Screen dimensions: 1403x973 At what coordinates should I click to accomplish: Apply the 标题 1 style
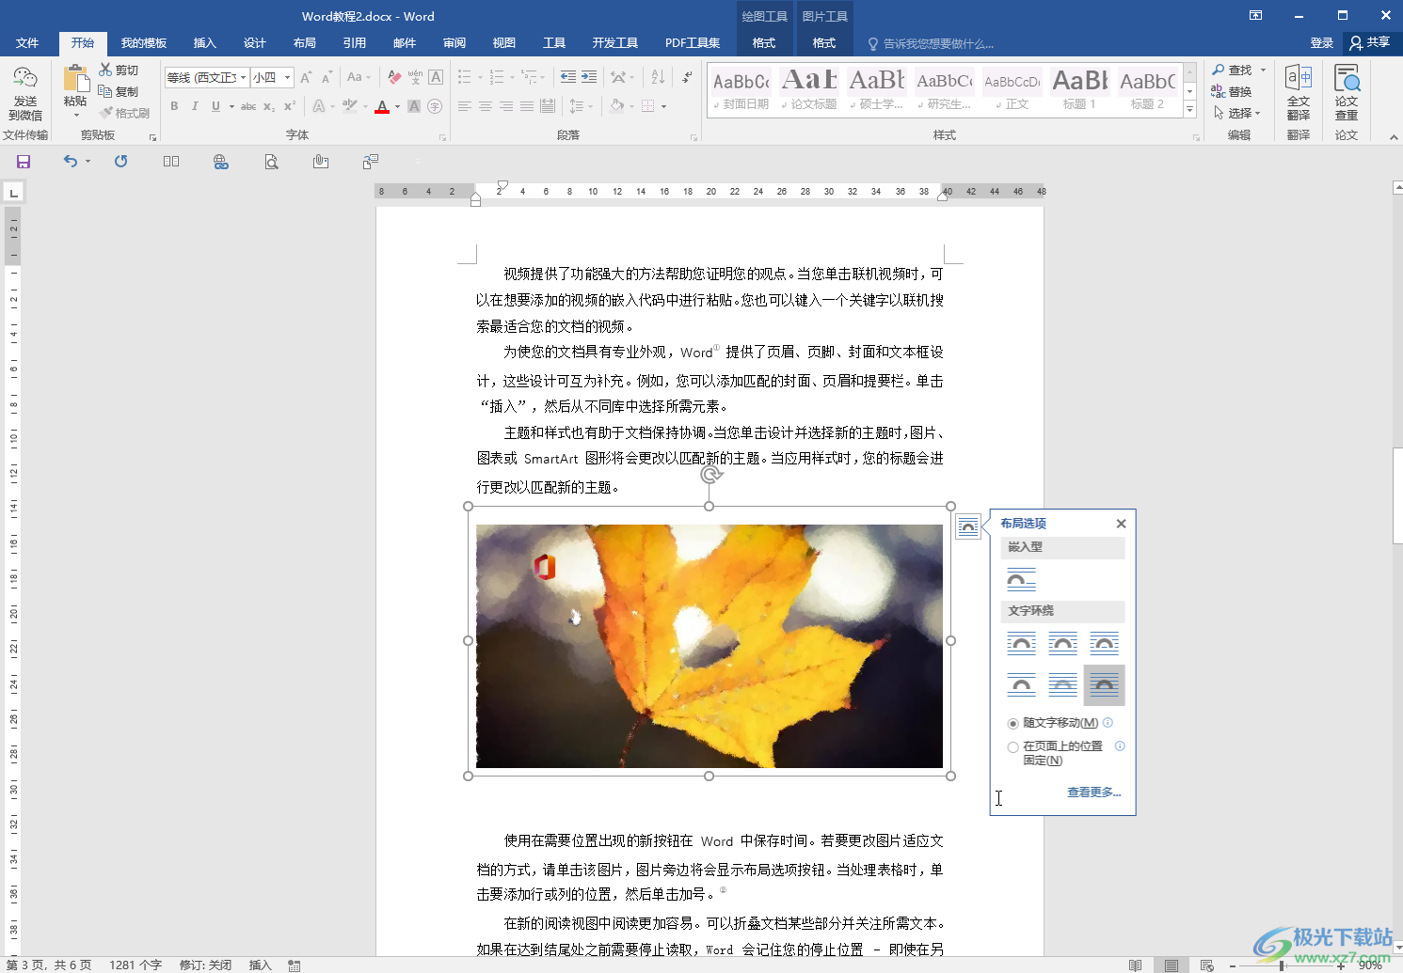point(1079,90)
